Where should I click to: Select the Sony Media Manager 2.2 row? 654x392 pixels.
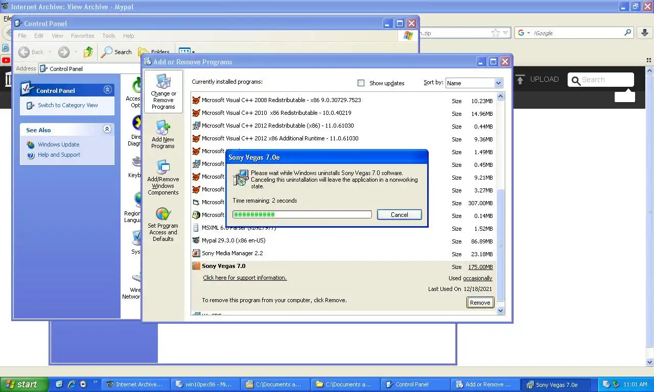tap(343, 253)
